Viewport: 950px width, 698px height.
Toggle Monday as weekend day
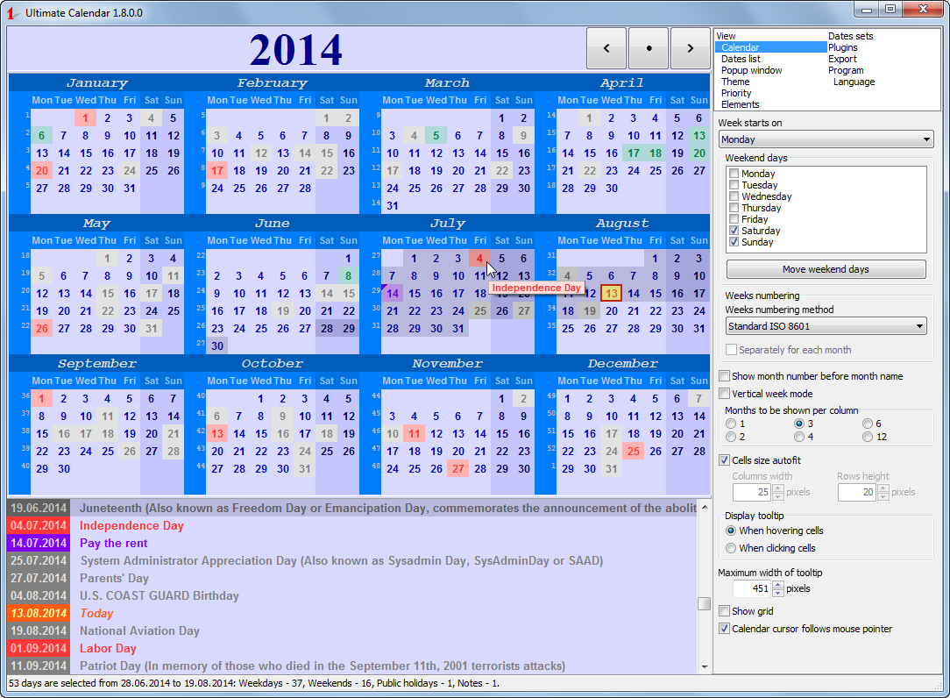click(x=734, y=174)
